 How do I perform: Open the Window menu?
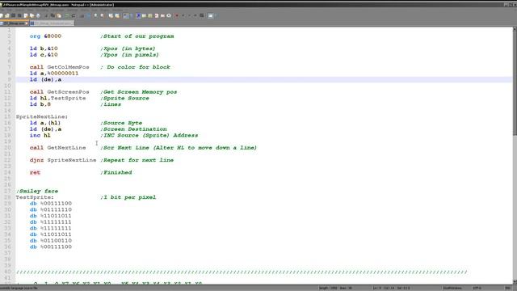117,10
